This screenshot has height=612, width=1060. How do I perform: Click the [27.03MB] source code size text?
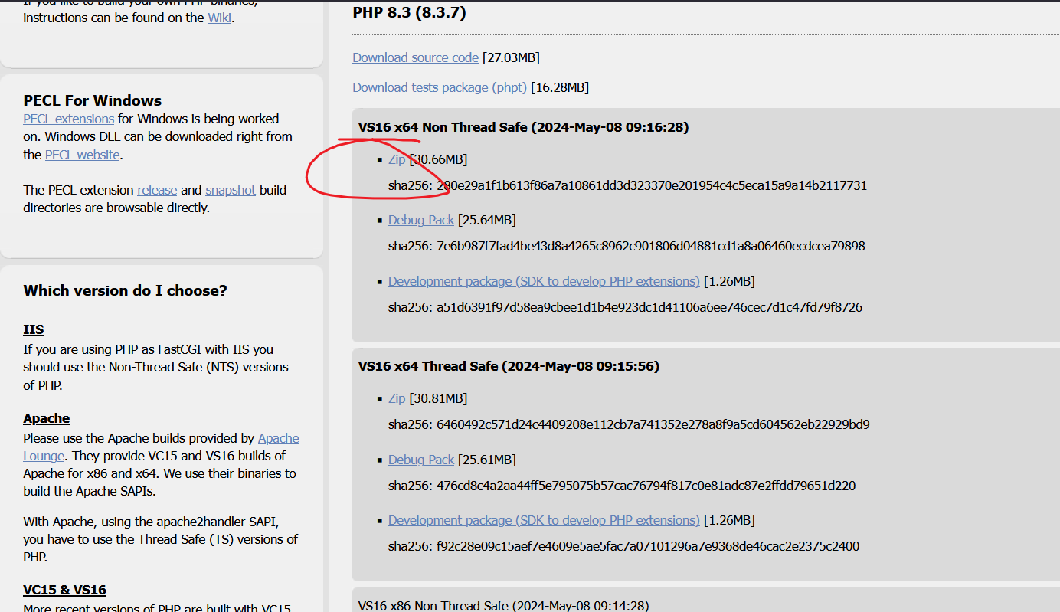[511, 57]
